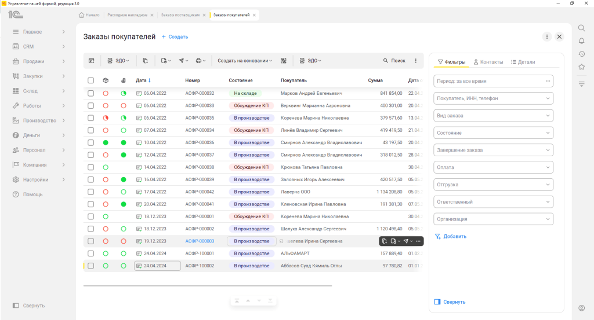Click the user profile icon in right sidebar
Screen dimensions: 594x320
(x=581, y=308)
